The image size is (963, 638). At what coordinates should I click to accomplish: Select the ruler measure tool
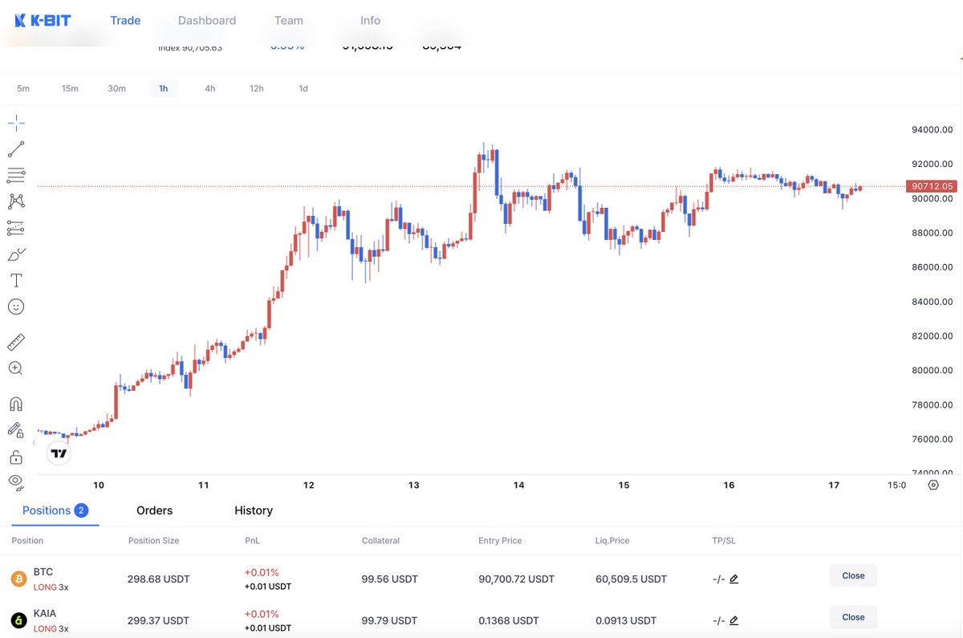coord(16,343)
